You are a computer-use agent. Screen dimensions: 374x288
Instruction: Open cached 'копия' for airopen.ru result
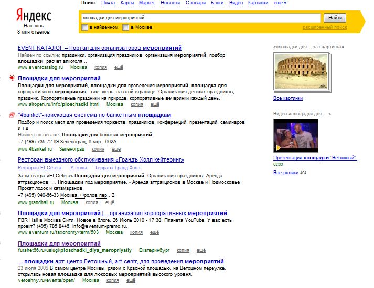137,104
